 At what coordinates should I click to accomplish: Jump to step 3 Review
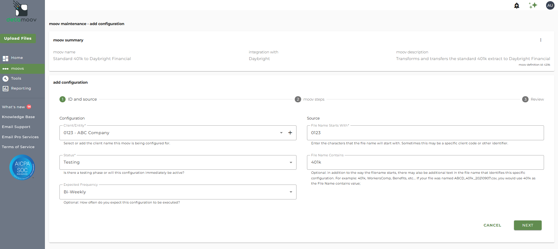coord(533,99)
